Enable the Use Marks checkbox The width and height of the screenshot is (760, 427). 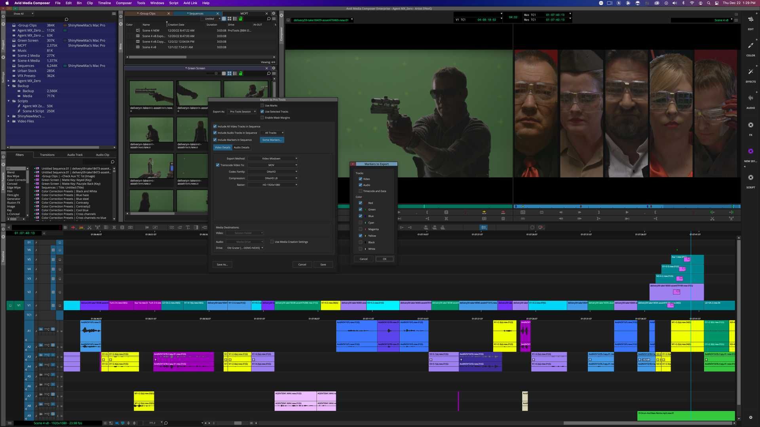262,106
